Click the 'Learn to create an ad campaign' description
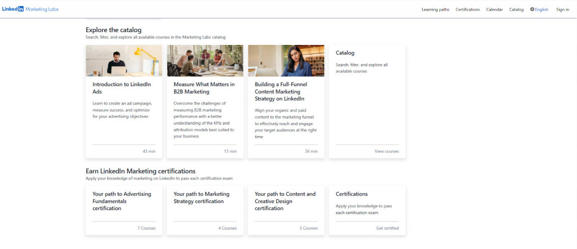577x249 pixels. click(122, 110)
